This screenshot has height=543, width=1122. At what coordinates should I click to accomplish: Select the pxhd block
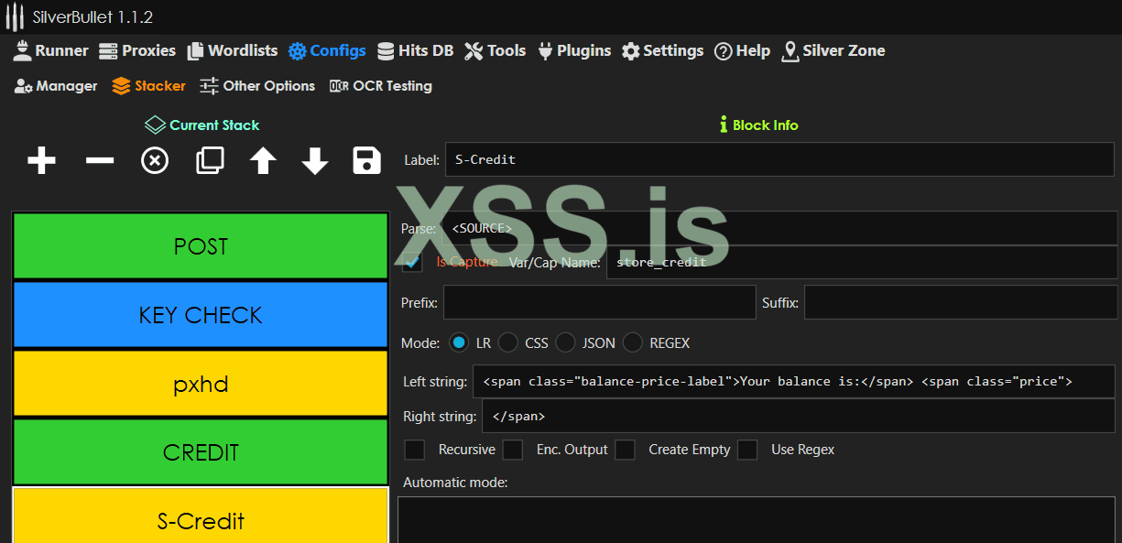(201, 384)
